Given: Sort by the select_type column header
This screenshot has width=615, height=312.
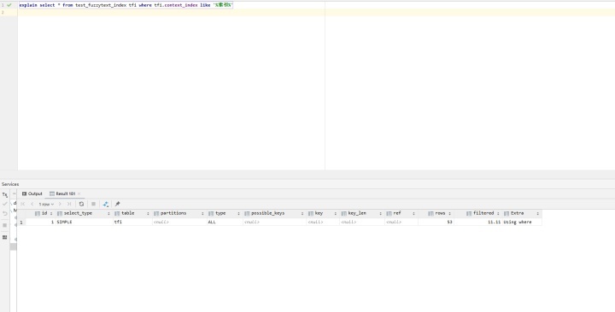Looking at the screenshot, I should click(83, 213).
